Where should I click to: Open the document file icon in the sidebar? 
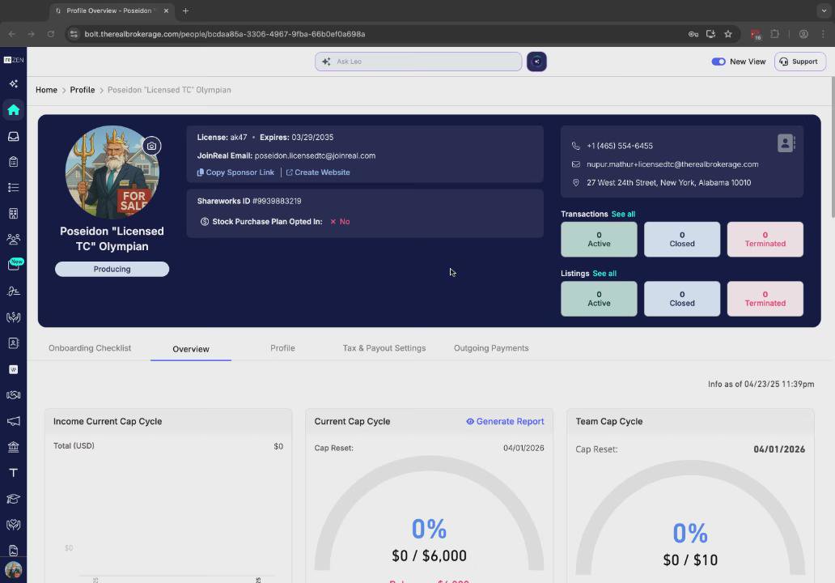point(13,551)
